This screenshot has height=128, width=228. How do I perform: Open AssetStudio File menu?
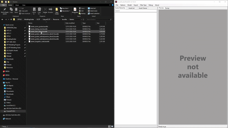point(117,5)
